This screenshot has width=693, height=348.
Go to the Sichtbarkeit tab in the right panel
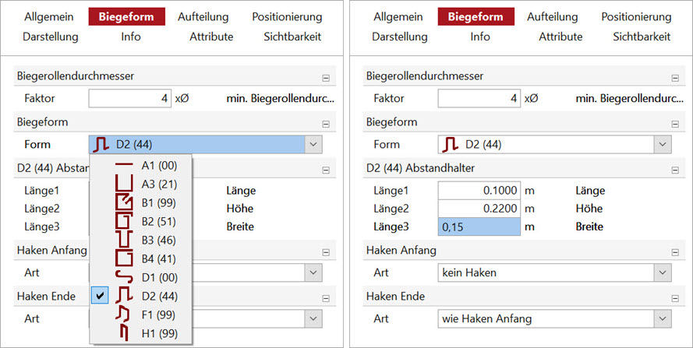pos(642,37)
